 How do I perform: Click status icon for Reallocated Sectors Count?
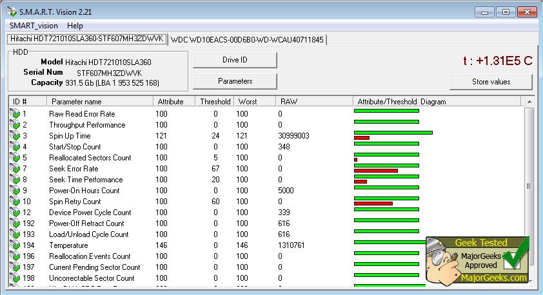[x=15, y=158]
